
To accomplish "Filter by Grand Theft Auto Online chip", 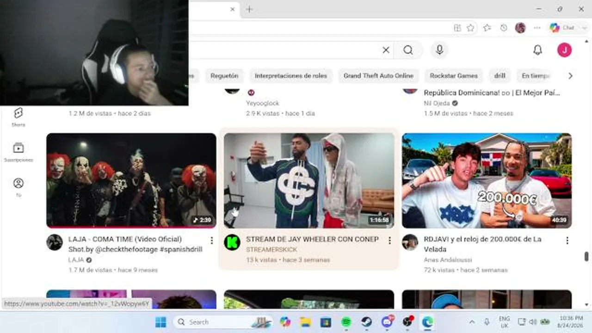I will click(378, 76).
